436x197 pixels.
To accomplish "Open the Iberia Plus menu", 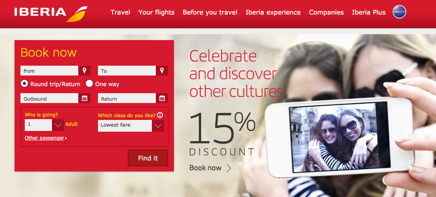I will click(x=369, y=13).
